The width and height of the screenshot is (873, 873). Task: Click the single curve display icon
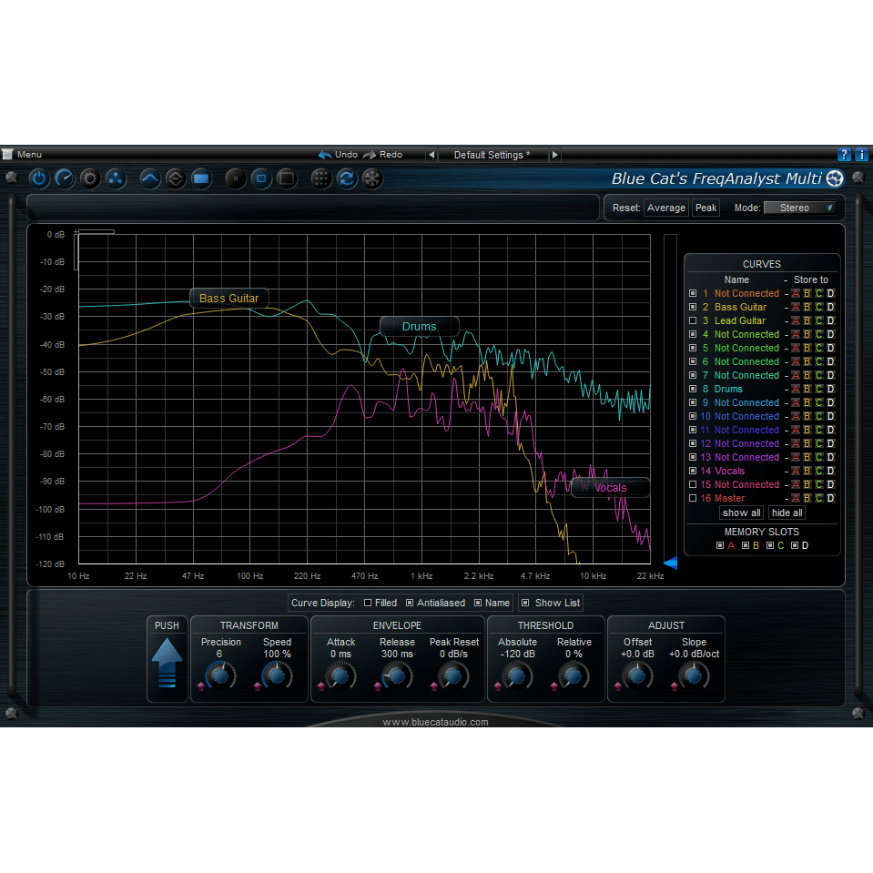point(149,178)
